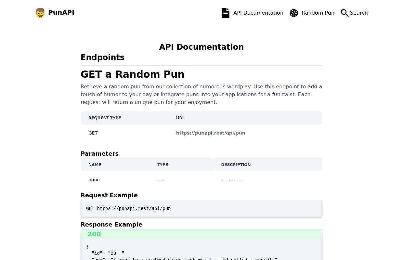Click the green 200 status bar

(x=201, y=234)
